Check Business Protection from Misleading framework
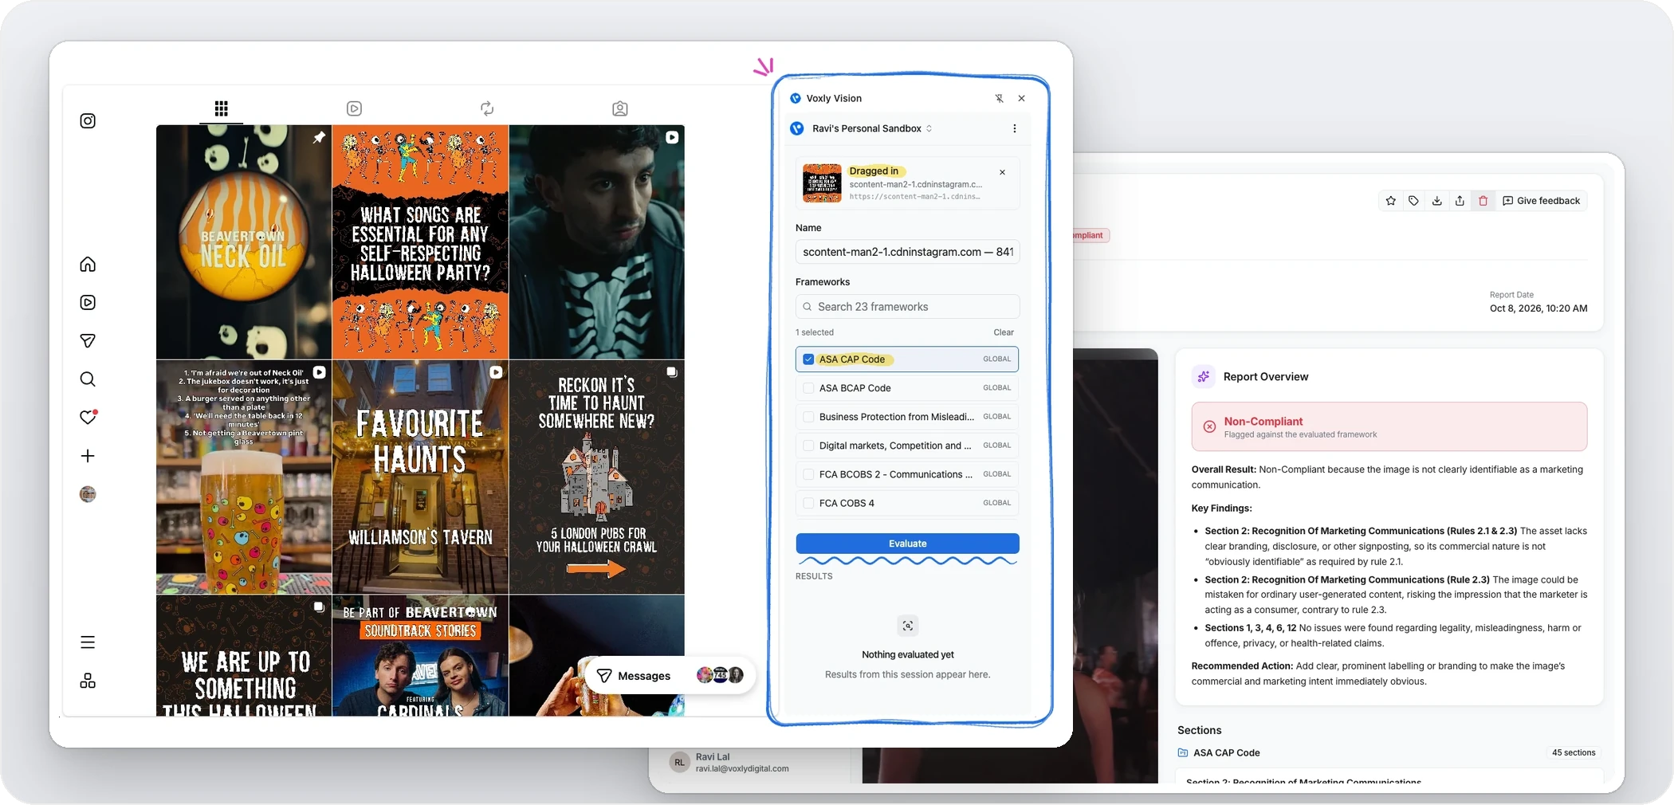The image size is (1674, 805). [x=808, y=417]
